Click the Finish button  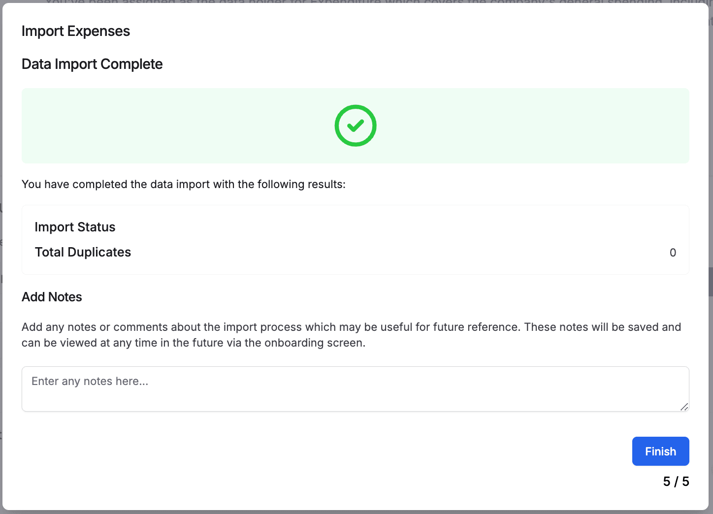660,451
